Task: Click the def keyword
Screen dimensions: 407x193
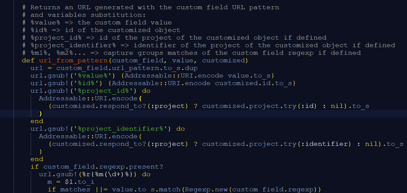Action: coord(28,60)
